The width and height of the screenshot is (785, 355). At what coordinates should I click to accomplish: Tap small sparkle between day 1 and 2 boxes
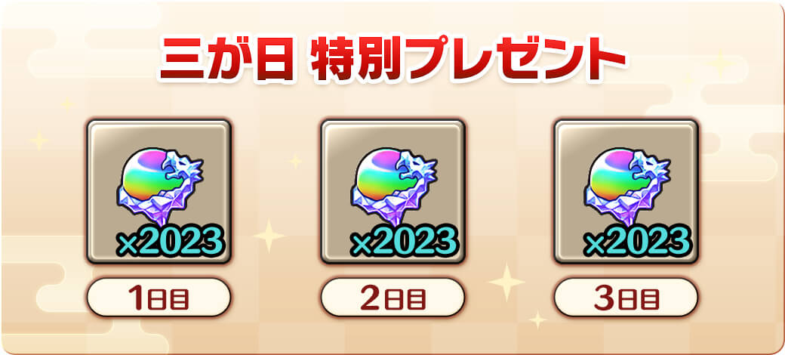tap(295, 161)
